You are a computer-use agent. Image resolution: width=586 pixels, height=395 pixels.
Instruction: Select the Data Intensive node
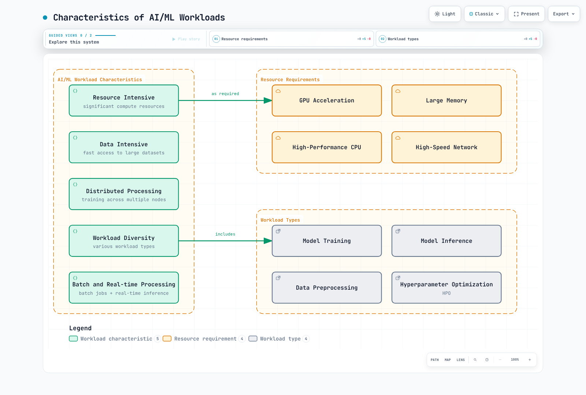(124, 147)
